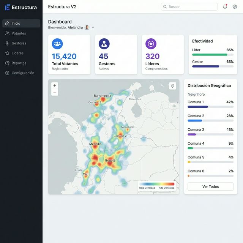Click the Comuna 2 map label
The width and height of the screenshot is (243, 243).
click(120, 136)
